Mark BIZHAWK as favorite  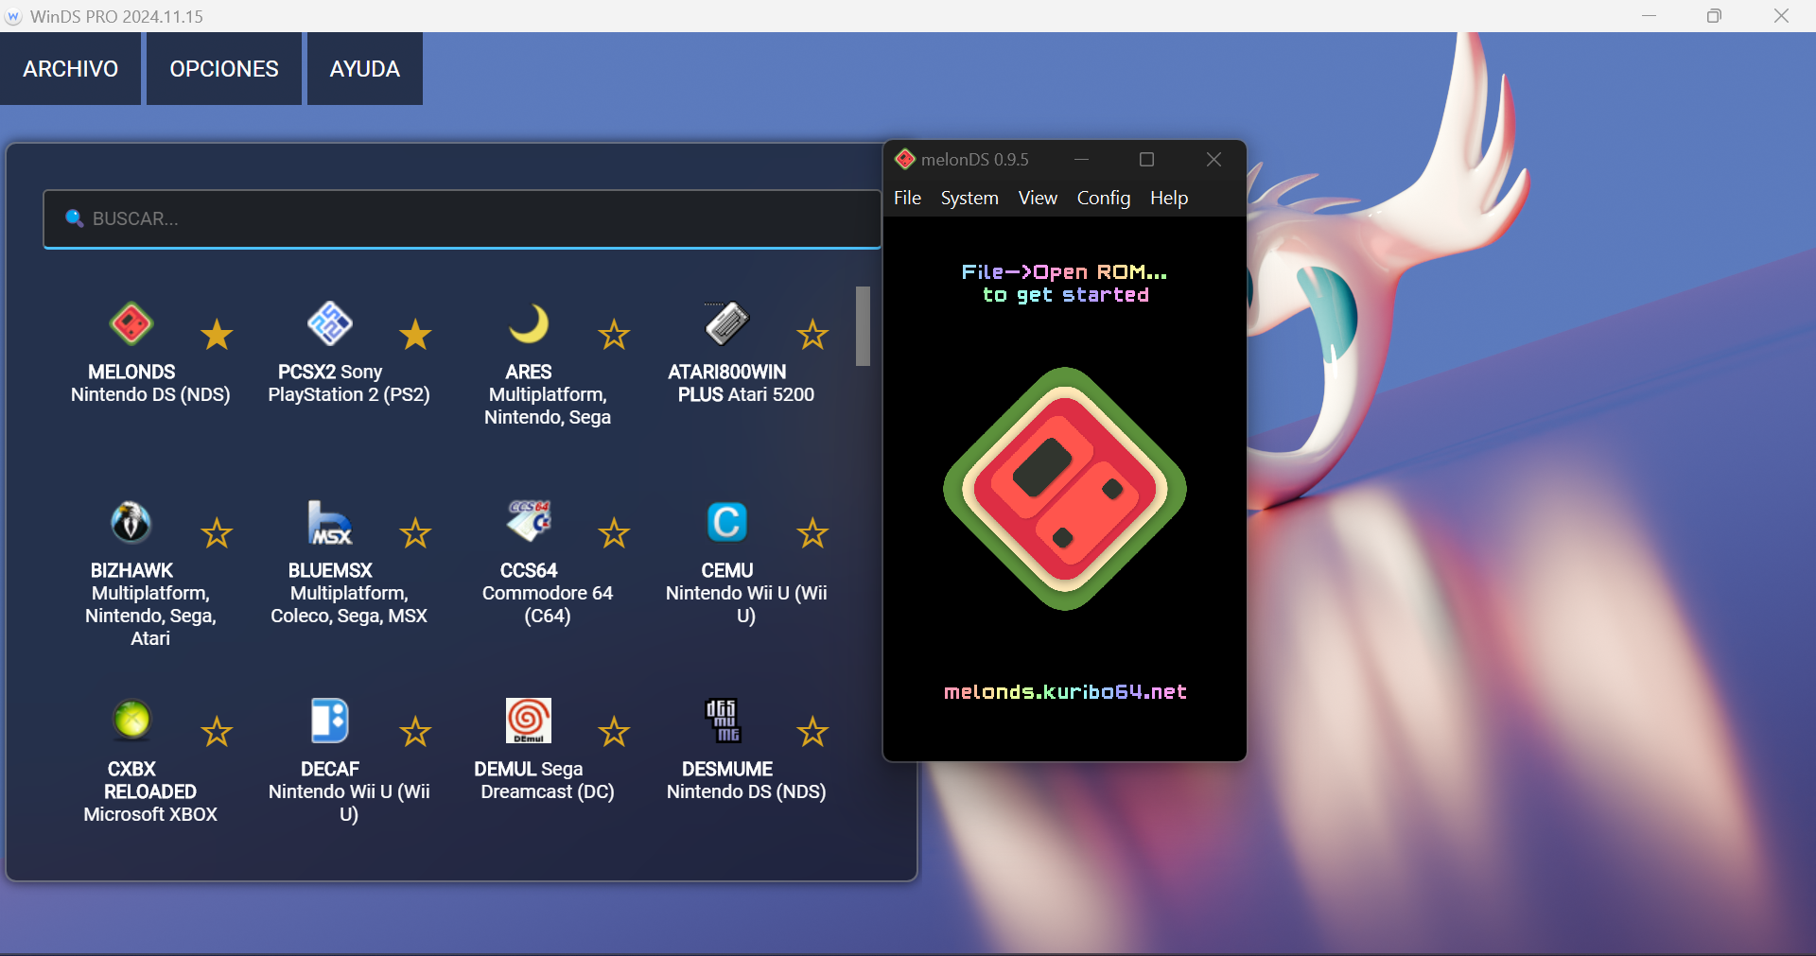click(x=217, y=533)
